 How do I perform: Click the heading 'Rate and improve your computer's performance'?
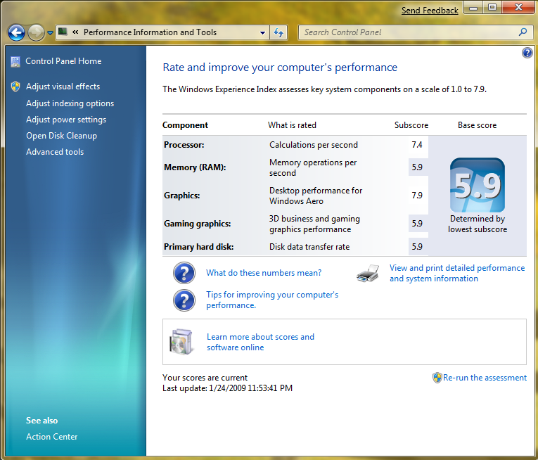(280, 68)
